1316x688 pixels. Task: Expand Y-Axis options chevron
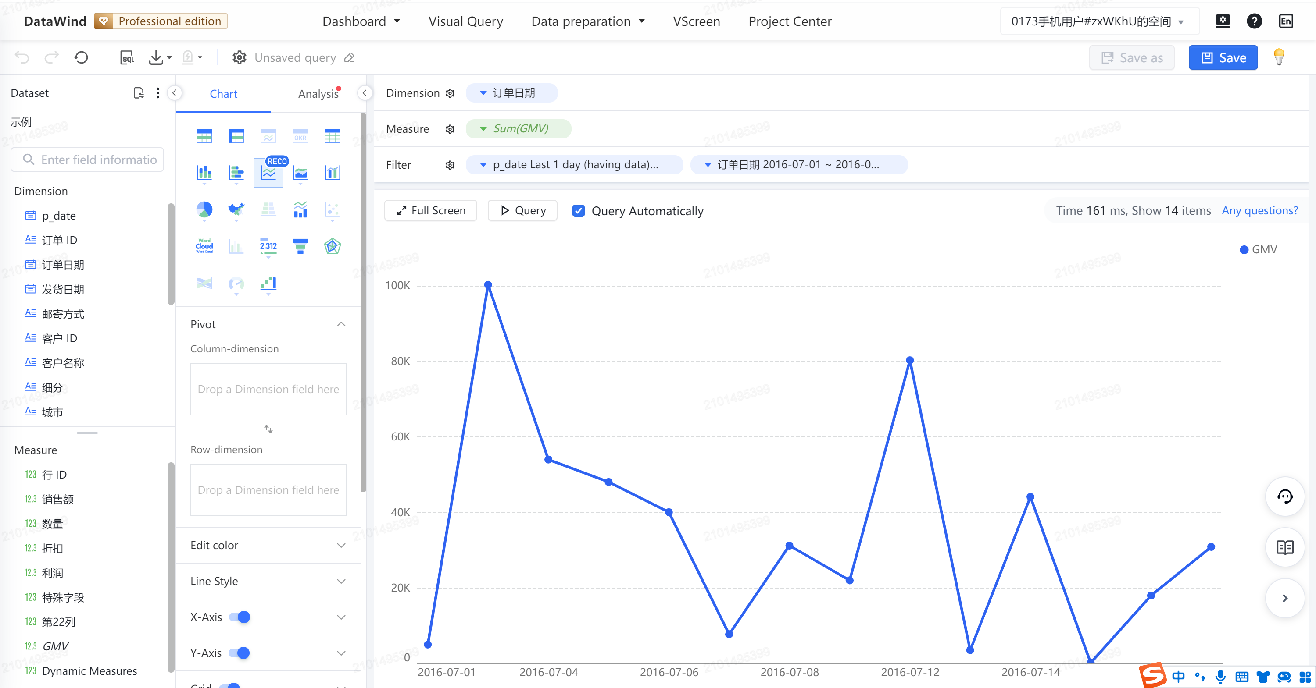(341, 653)
